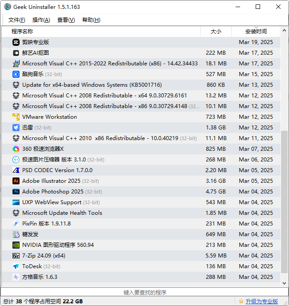Image resolution: width=289 pixels, height=306 pixels.
Task: Select the Adobe Photoshop 2025 name text
Action: click(53, 192)
